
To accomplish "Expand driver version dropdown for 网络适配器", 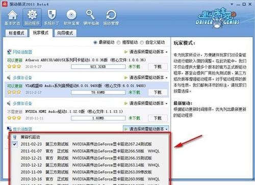I will point(146,52).
